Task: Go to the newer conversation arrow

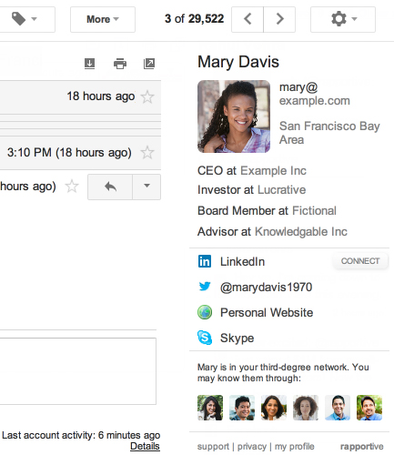Action: 248,19
